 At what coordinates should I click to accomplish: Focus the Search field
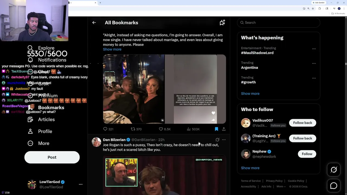279,22
